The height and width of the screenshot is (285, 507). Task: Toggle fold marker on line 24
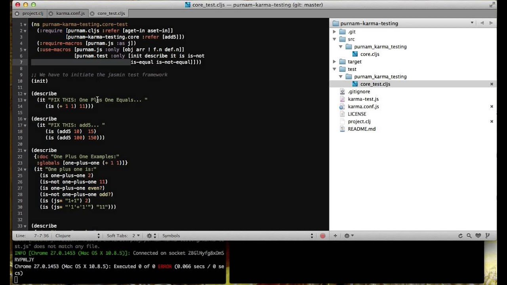click(x=25, y=169)
